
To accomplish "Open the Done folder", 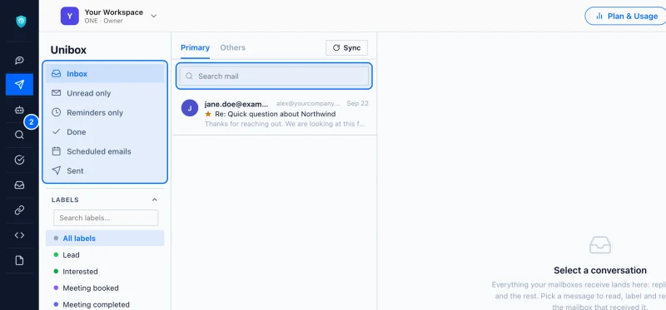I will tap(105, 132).
